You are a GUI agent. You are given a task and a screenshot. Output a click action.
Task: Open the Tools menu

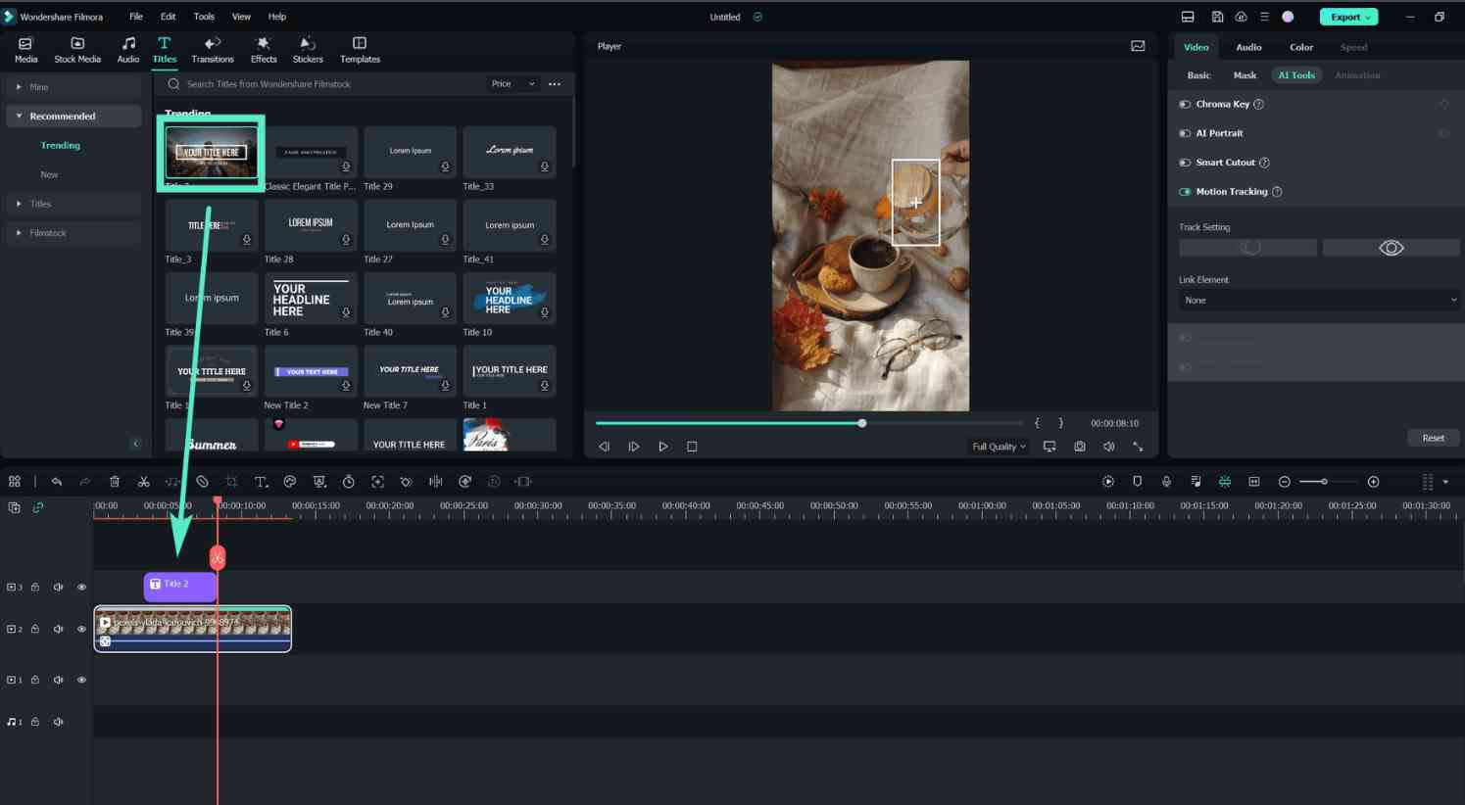[204, 16]
